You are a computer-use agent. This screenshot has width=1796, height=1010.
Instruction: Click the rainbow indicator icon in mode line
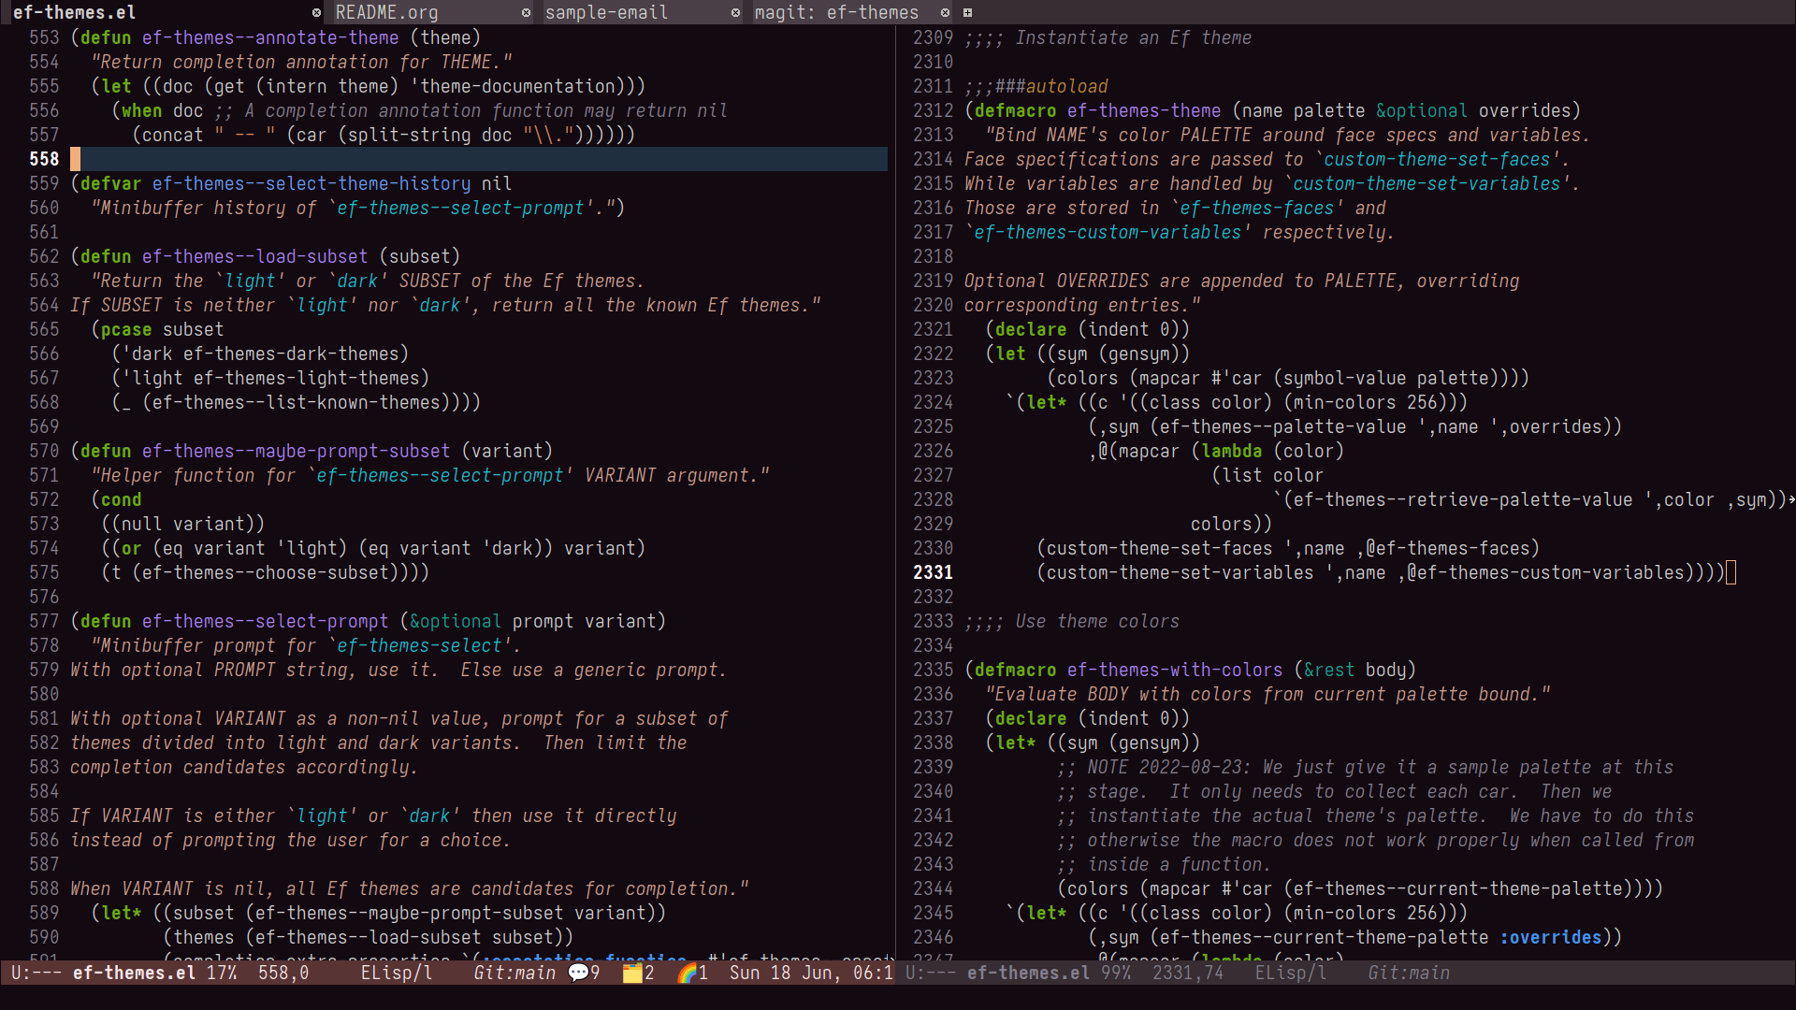(x=688, y=973)
